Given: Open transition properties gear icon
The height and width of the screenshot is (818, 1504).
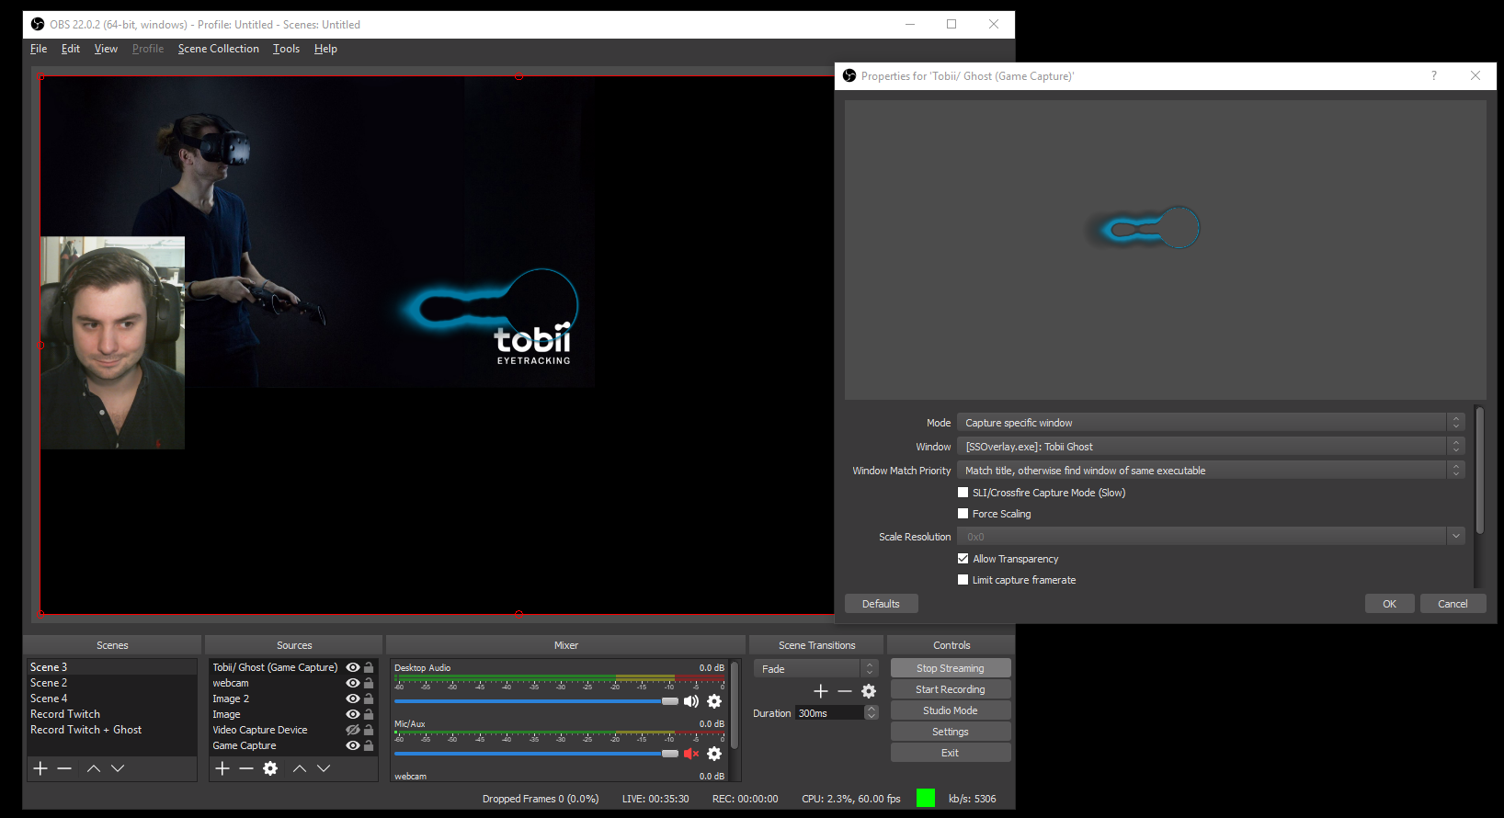Looking at the screenshot, I should (869, 691).
